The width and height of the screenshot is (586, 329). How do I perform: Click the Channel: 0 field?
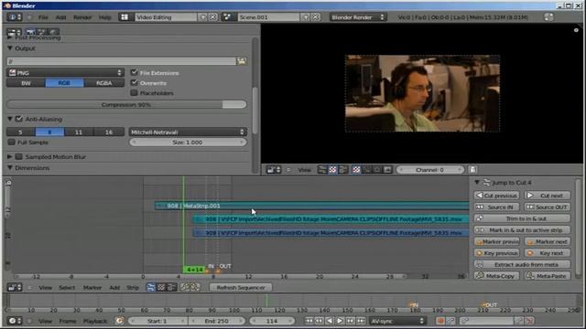pyautogui.click(x=430, y=170)
